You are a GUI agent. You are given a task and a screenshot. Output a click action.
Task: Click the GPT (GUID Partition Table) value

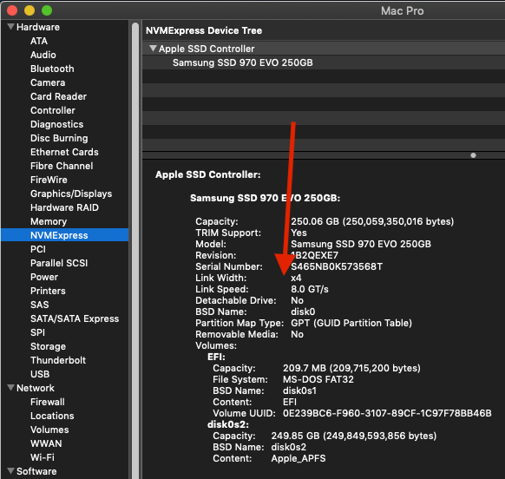coord(351,323)
